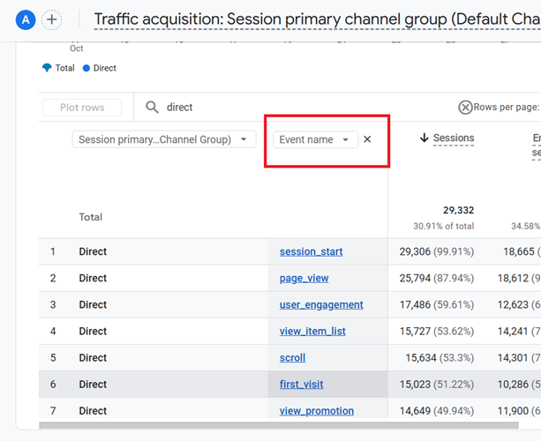Click the report title Traffic acquisition
The image size is (541, 441).
(x=318, y=19)
